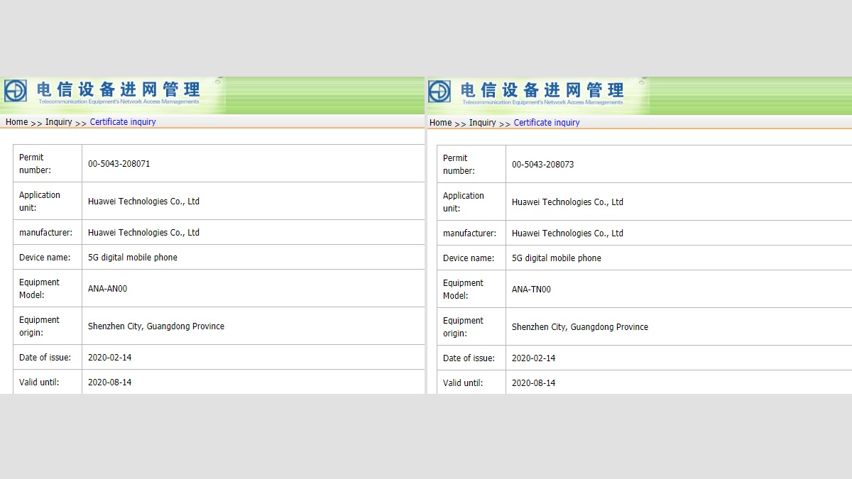852x479 pixels.
Task: Click the Chinese header title on the right banner
Action: pyautogui.click(x=542, y=90)
